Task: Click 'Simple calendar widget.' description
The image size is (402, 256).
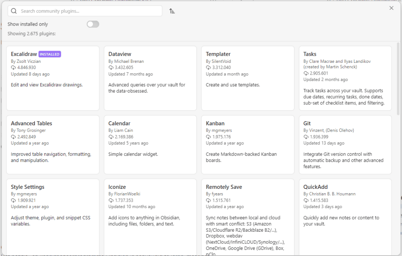Action: [133, 154]
